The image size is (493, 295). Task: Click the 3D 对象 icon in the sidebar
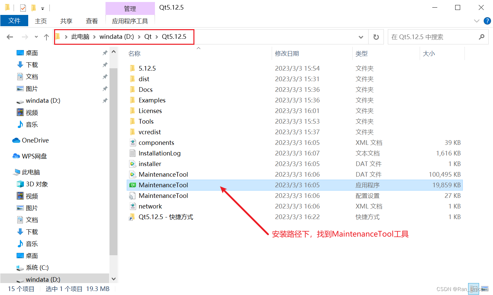point(20,184)
